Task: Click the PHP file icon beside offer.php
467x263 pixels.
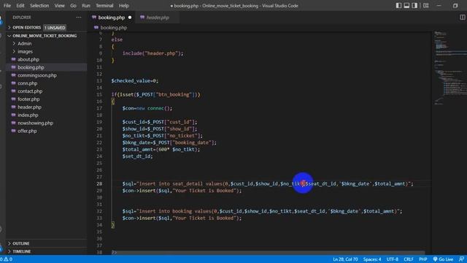Action: (13, 131)
